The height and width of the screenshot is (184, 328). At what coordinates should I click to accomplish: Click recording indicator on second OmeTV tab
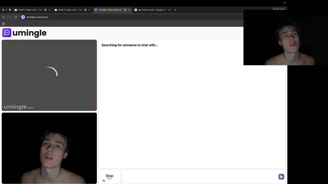point(85,10)
